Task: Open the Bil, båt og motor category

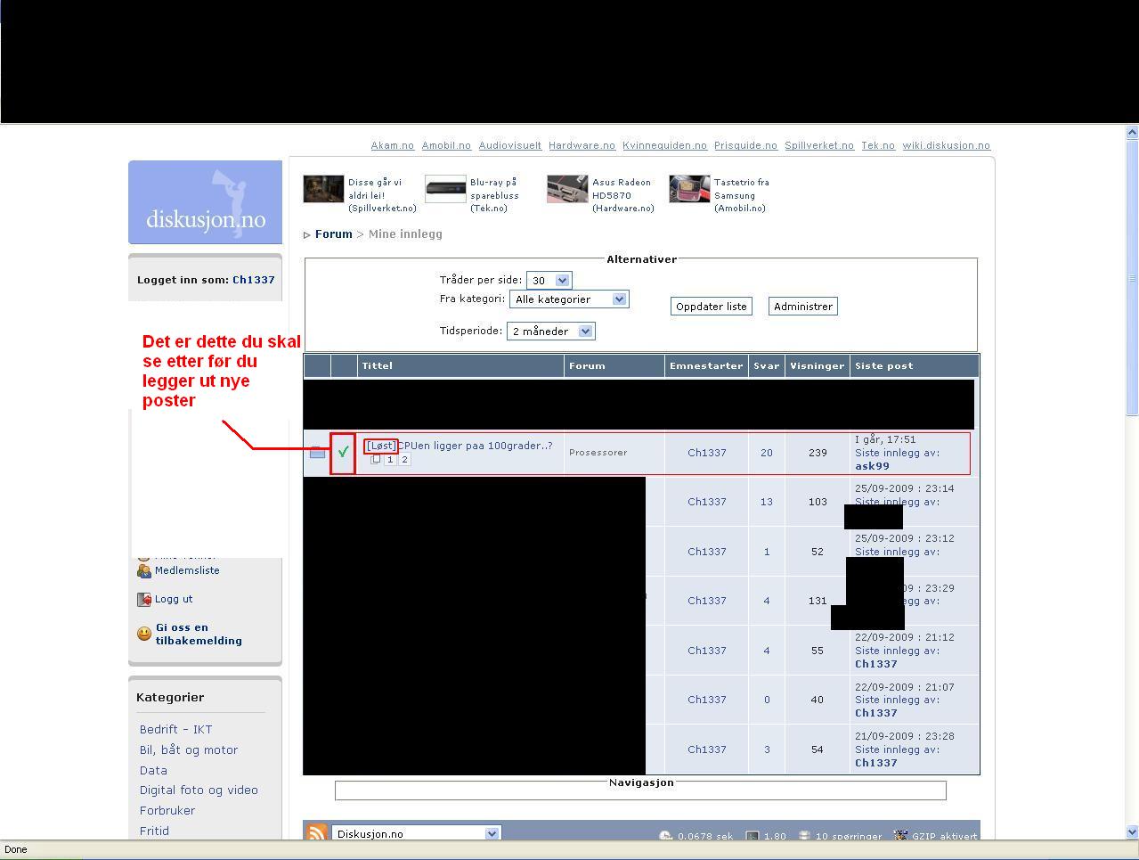Action: click(x=189, y=749)
